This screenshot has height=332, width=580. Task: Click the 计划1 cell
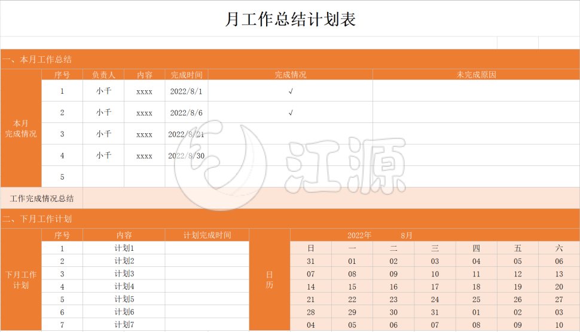point(124,248)
